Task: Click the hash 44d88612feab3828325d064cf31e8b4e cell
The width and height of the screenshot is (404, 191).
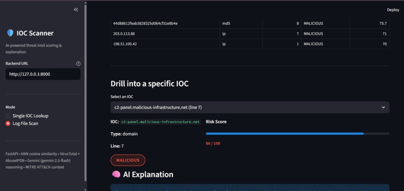Action: tap(165, 24)
